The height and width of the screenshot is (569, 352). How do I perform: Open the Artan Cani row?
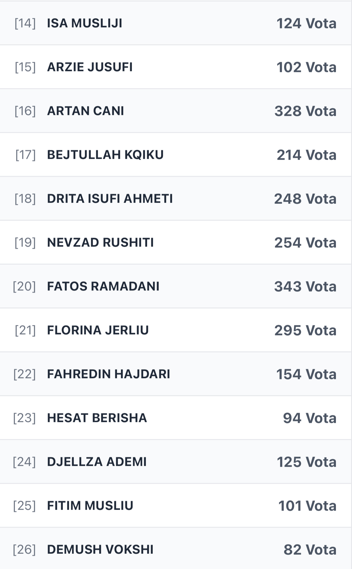tap(85, 111)
